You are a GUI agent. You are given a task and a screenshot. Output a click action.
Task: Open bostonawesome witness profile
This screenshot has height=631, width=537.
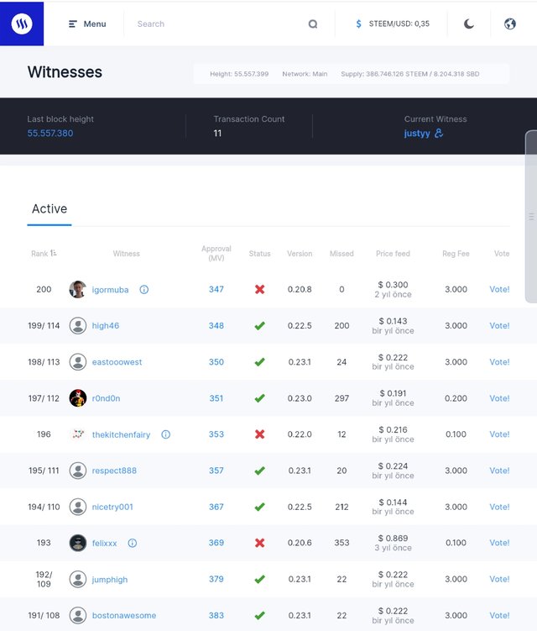[124, 615]
